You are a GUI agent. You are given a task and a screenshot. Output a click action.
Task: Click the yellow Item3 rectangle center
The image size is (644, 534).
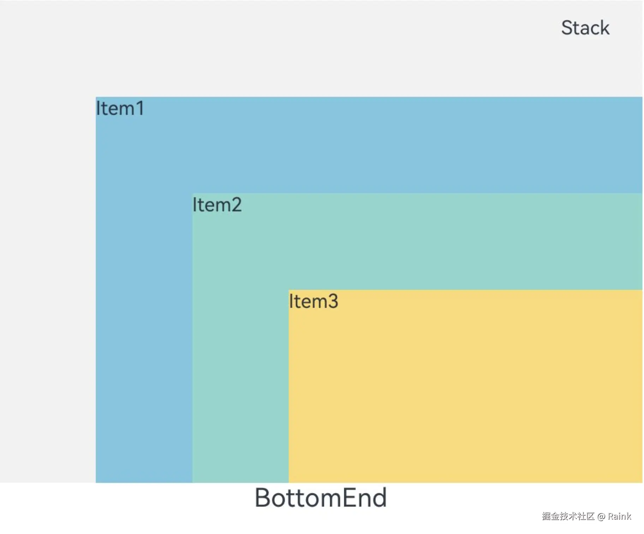(465, 386)
